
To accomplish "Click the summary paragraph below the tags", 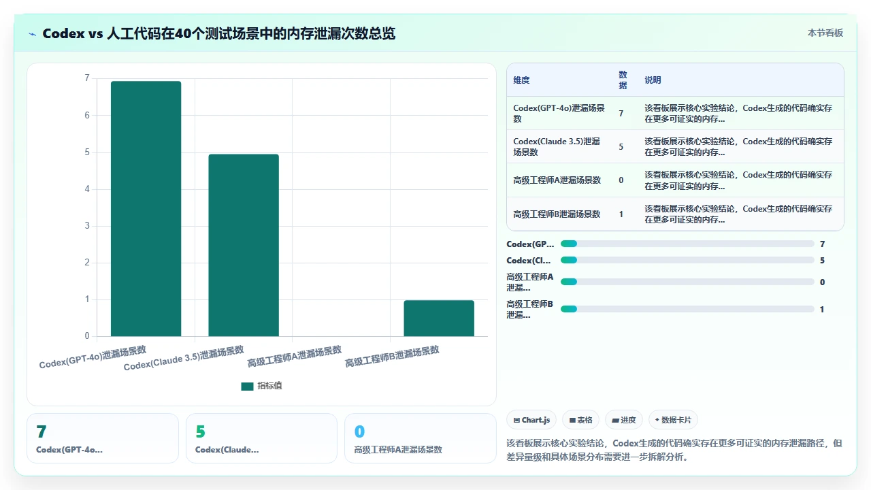I will (674, 450).
